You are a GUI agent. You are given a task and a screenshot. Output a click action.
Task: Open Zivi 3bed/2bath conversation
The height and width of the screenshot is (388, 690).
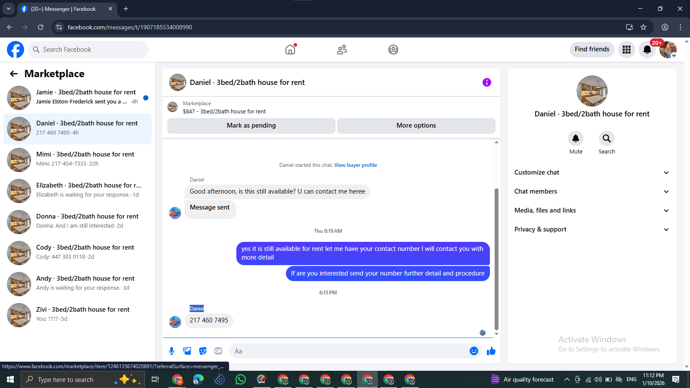(x=78, y=315)
